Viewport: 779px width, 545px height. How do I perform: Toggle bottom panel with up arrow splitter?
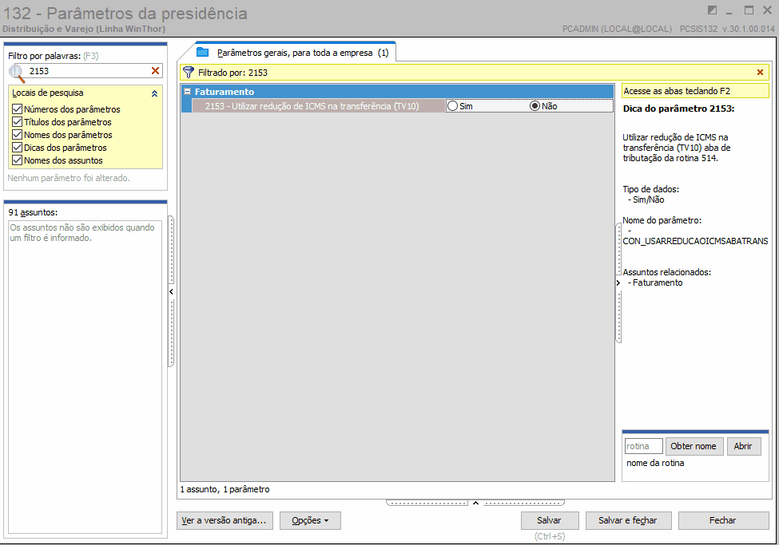[475, 503]
